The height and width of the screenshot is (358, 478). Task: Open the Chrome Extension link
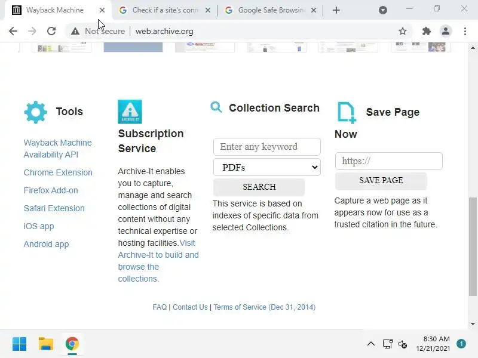(58, 172)
